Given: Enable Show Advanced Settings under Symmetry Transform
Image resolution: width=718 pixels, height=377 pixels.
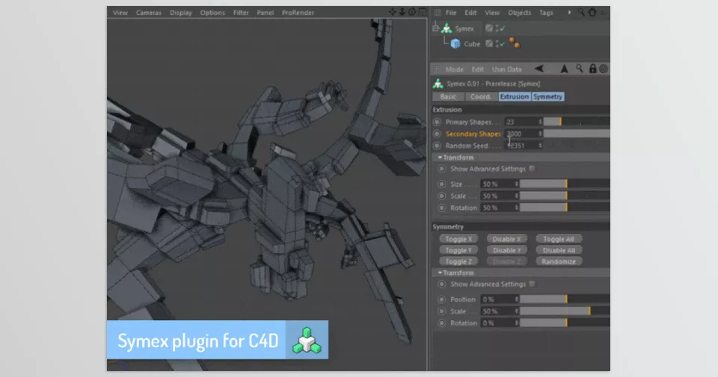Looking at the screenshot, I should click(532, 284).
